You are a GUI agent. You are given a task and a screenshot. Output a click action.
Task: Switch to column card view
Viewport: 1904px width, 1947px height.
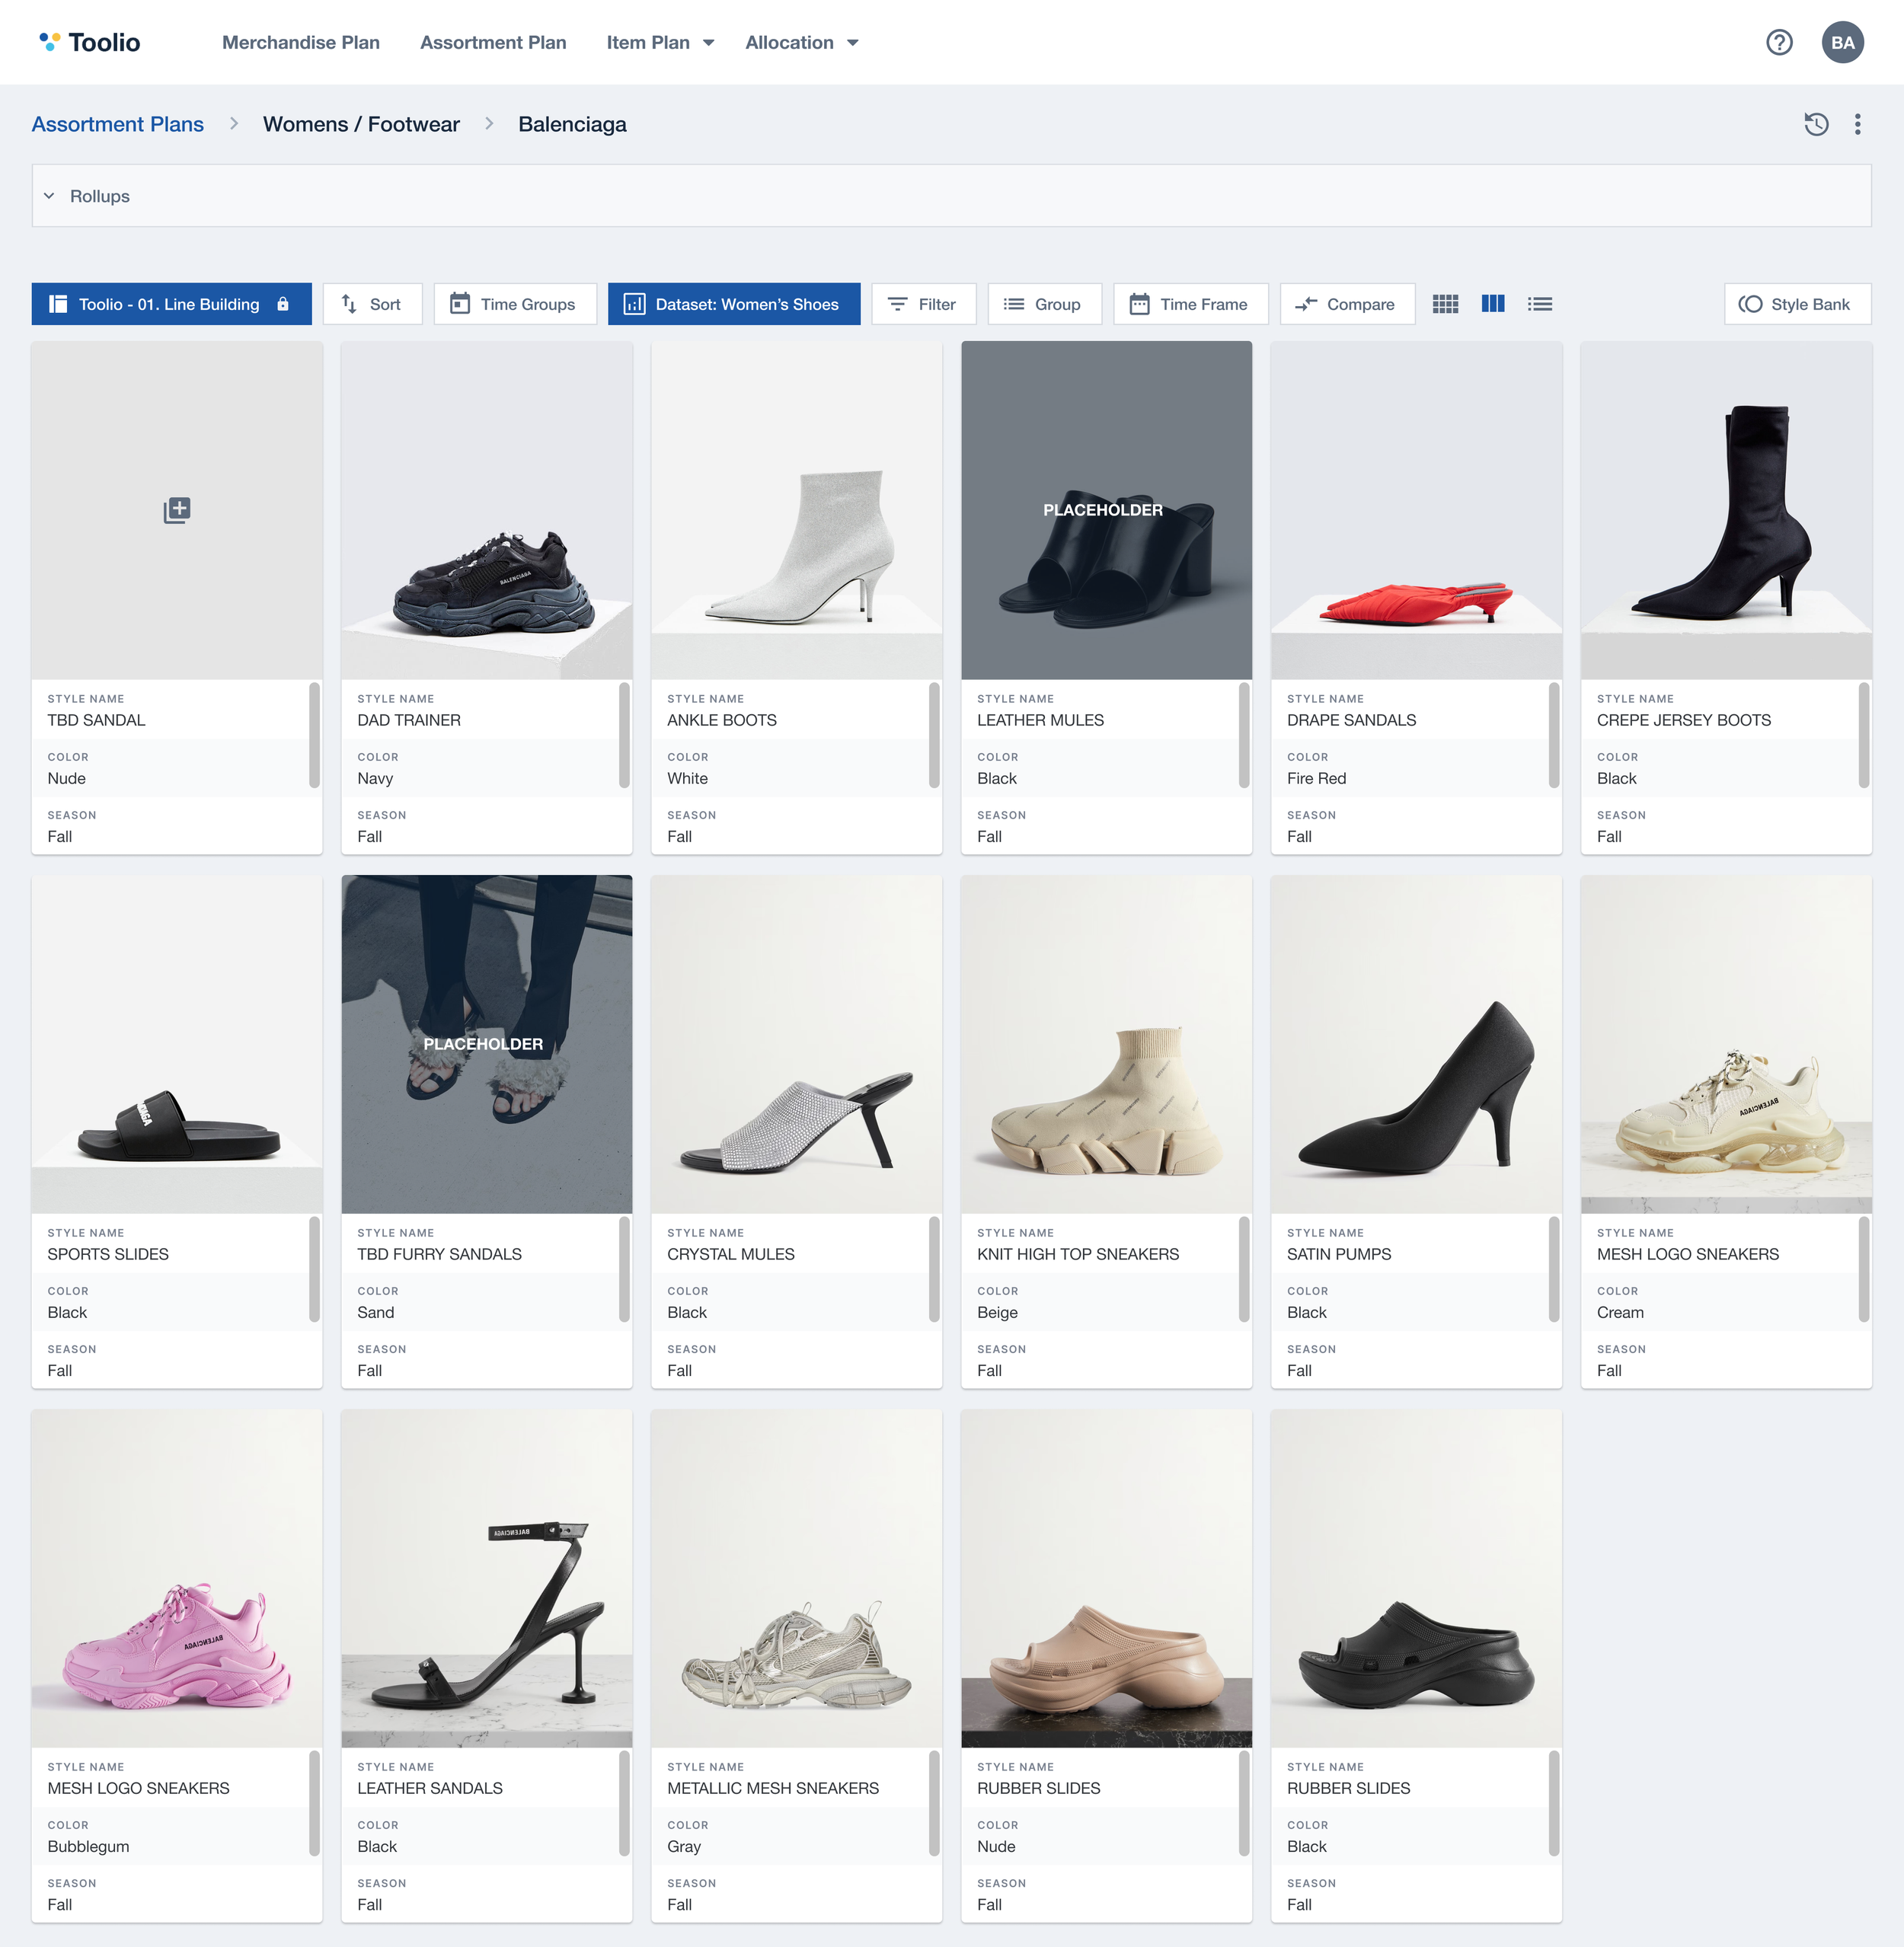(x=1492, y=304)
